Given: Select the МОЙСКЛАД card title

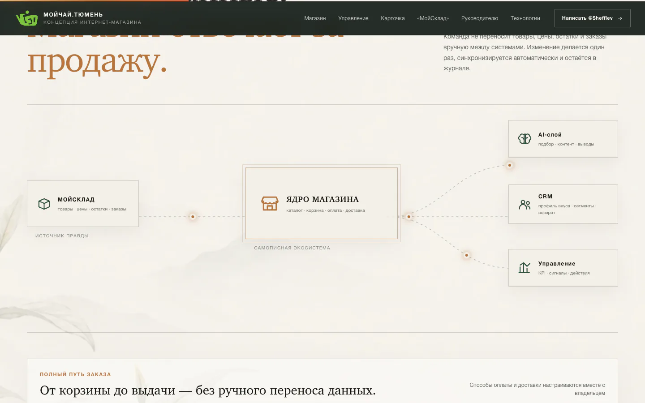Looking at the screenshot, I should click(x=76, y=200).
